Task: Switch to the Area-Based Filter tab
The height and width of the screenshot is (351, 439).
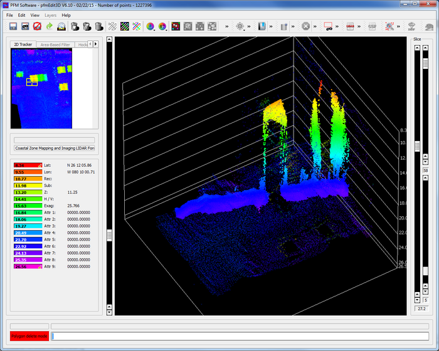Action: click(54, 45)
